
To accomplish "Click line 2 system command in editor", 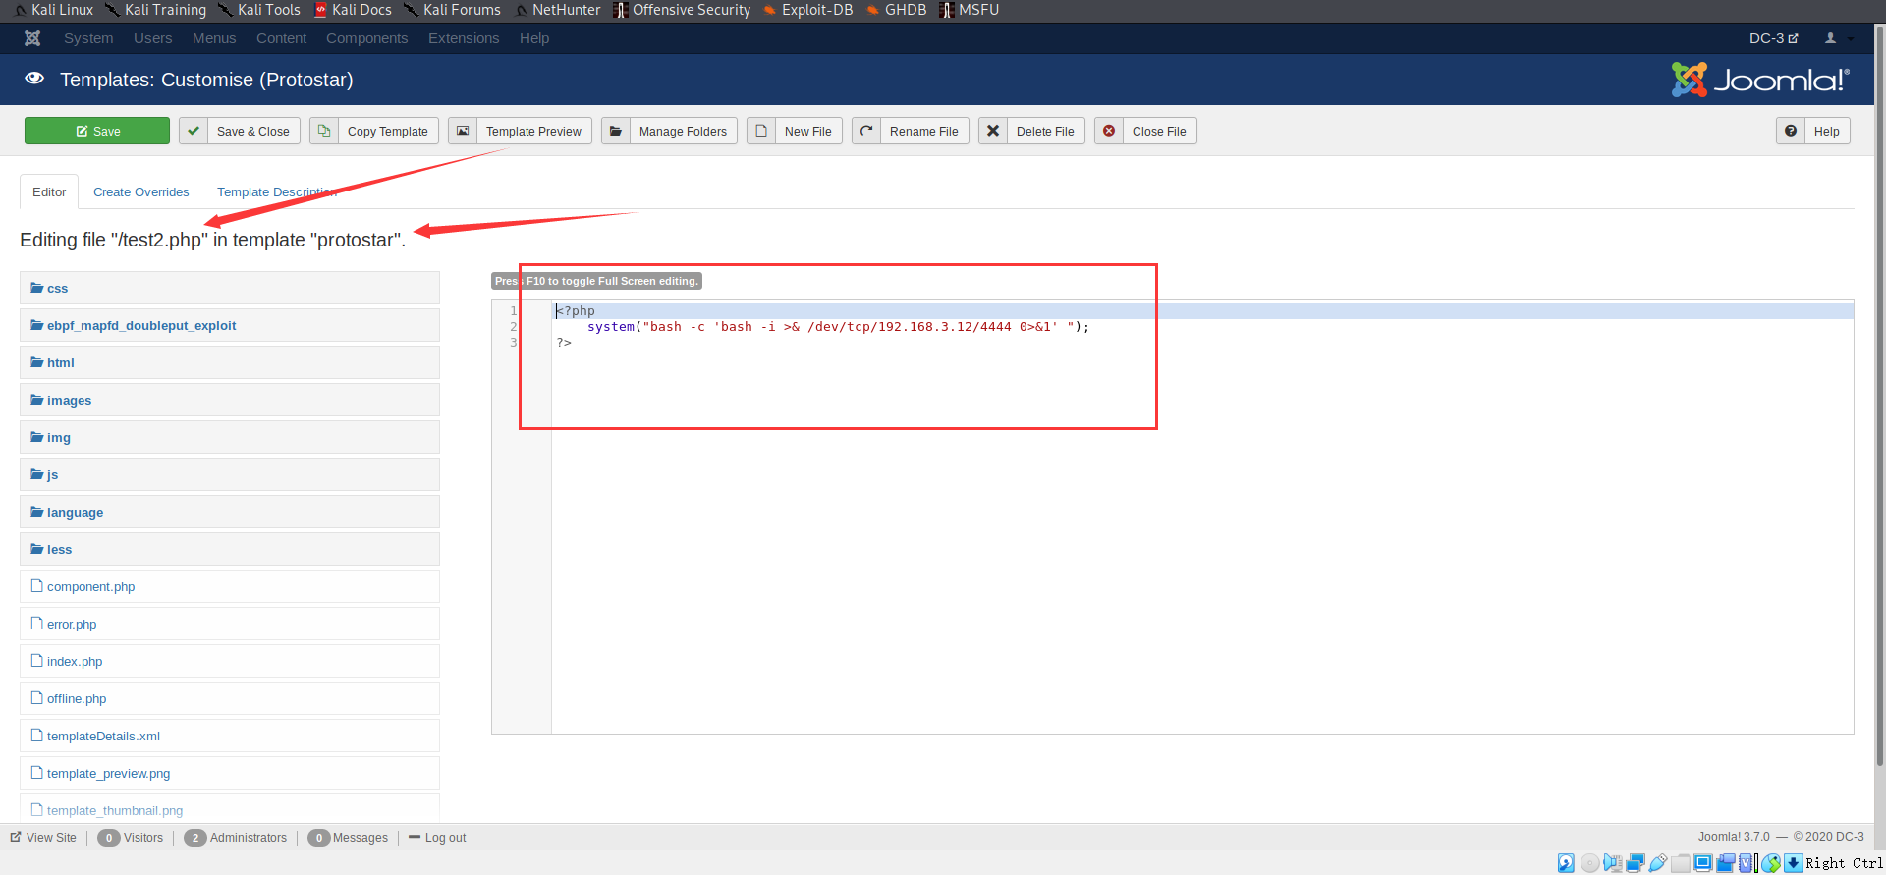I will (x=838, y=327).
